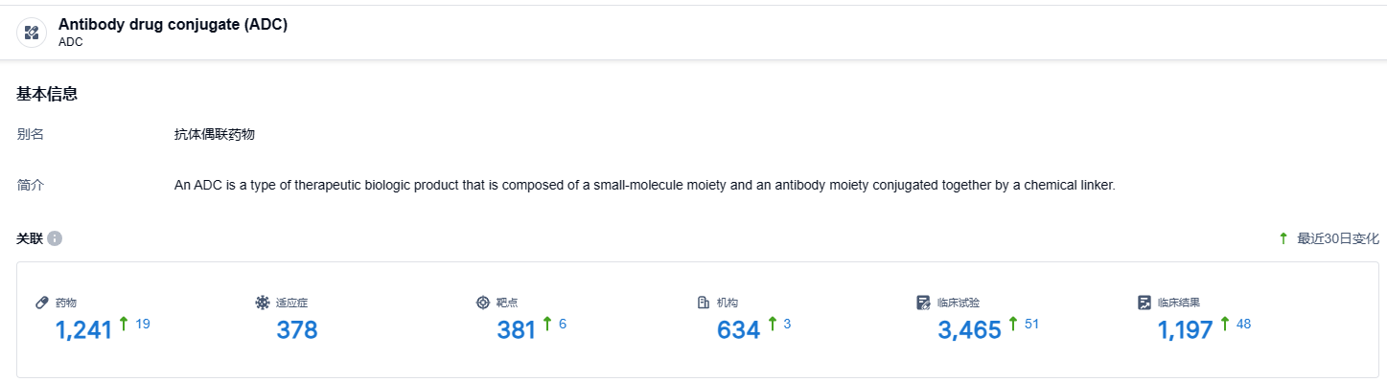
Task: Click the ADC header logo icon
Action: tap(32, 33)
